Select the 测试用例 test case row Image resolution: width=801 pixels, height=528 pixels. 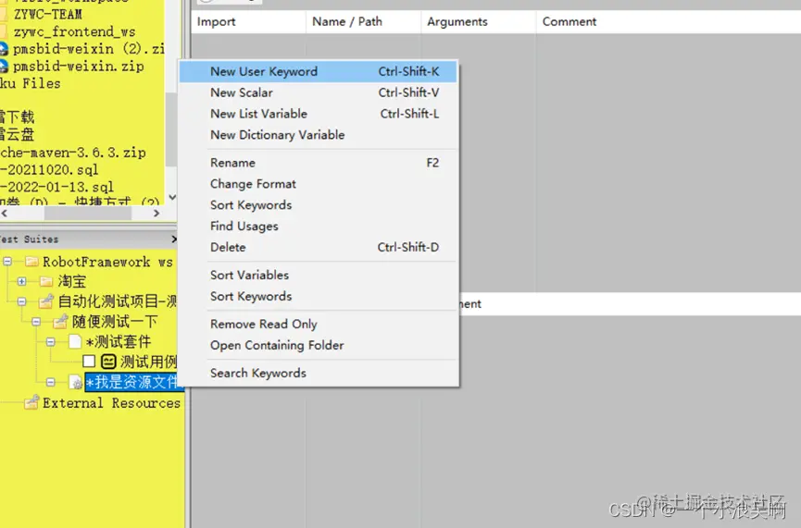(x=148, y=362)
